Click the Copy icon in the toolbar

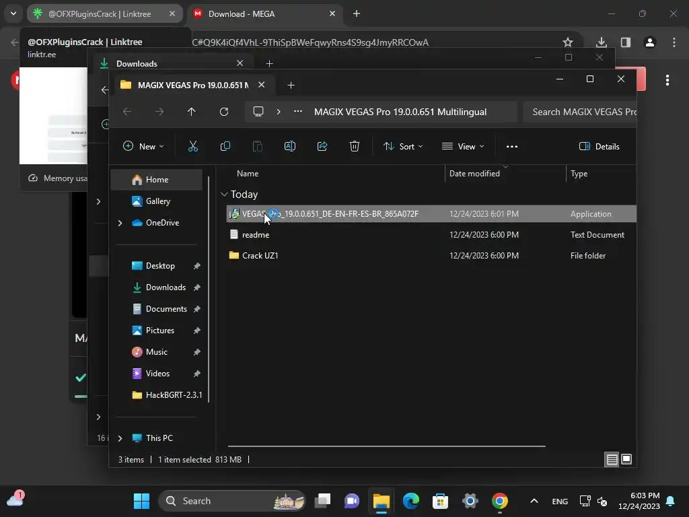point(225,146)
